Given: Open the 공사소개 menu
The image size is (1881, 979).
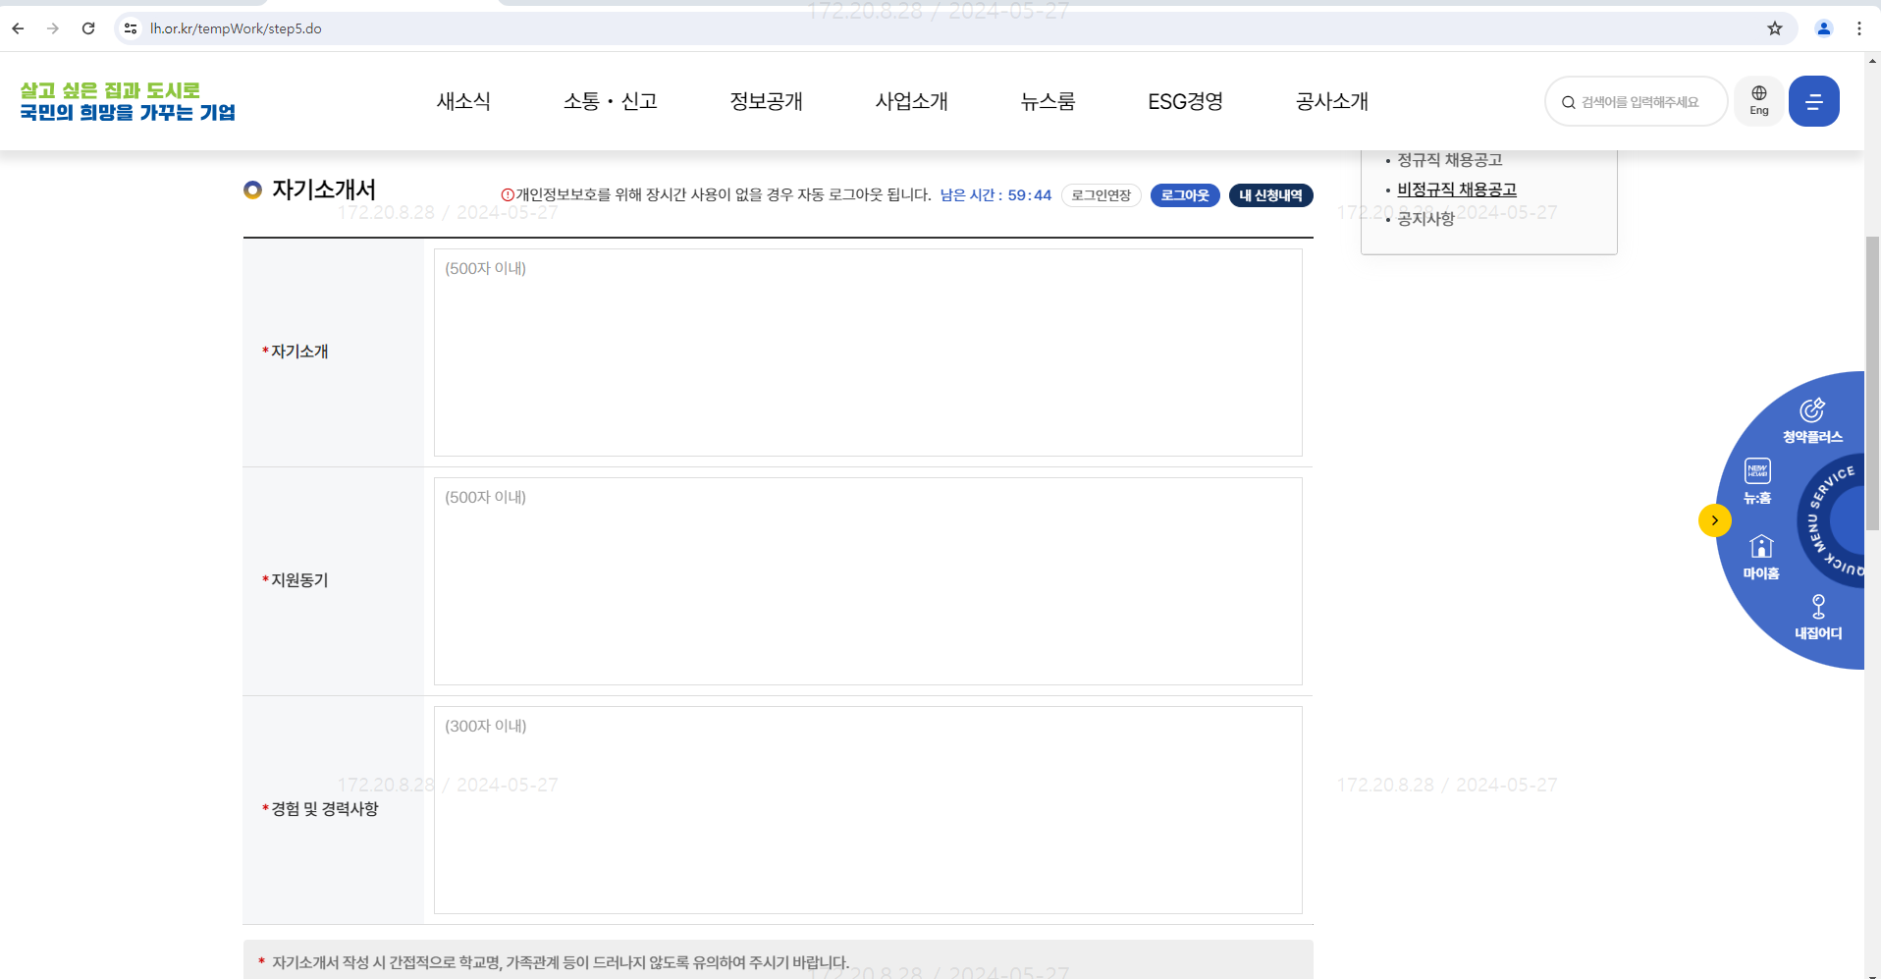Looking at the screenshot, I should tap(1332, 101).
